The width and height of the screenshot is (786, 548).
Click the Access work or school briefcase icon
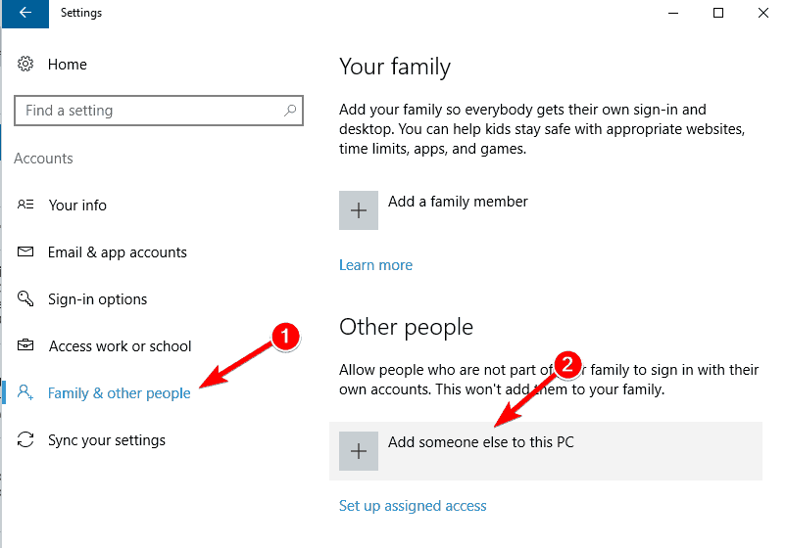click(x=27, y=346)
